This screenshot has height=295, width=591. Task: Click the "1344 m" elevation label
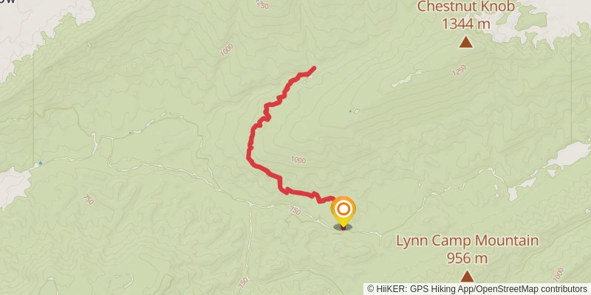466,24
